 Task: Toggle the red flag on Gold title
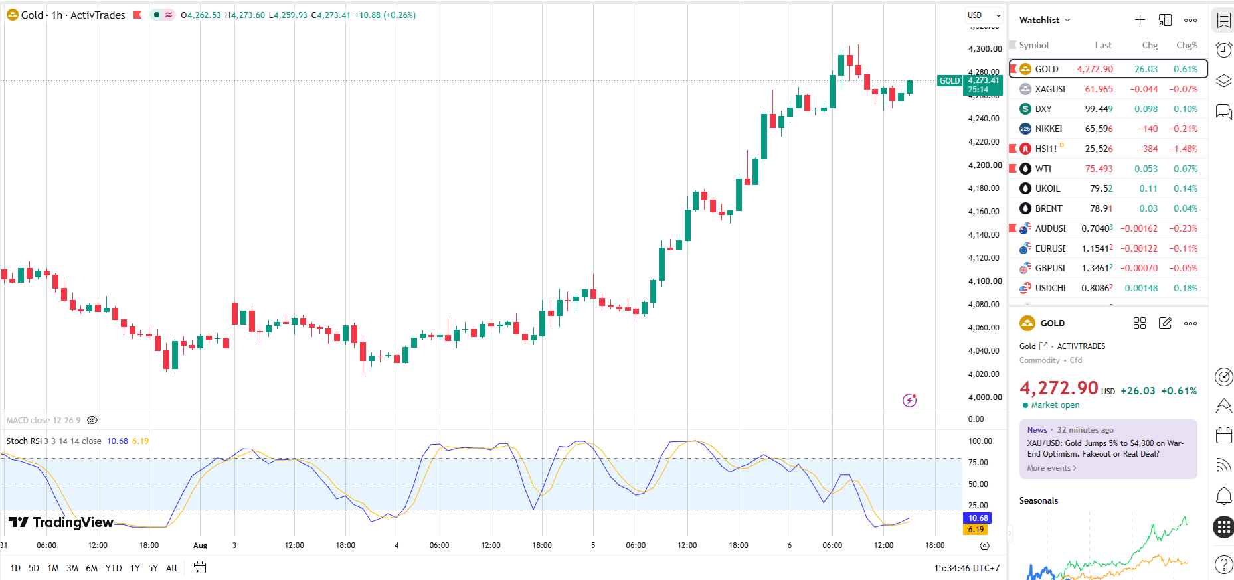click(x=137, y=15)
